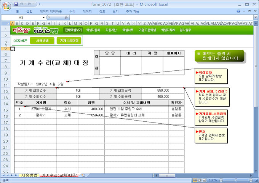Image resolution: width=259 pixels, height=183 pixels.
Task: Switch to the 사용방법 sheet tab
Action: [29, 175]
